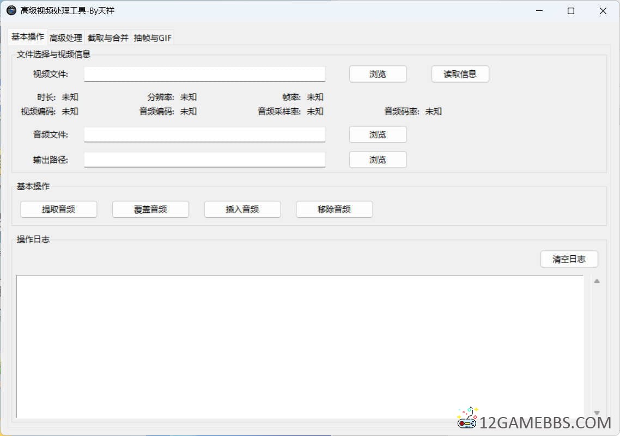Click the 输出路径 text field
Image resolution: width=620 pixels, height=436 pixels.
tap(204, 159)
